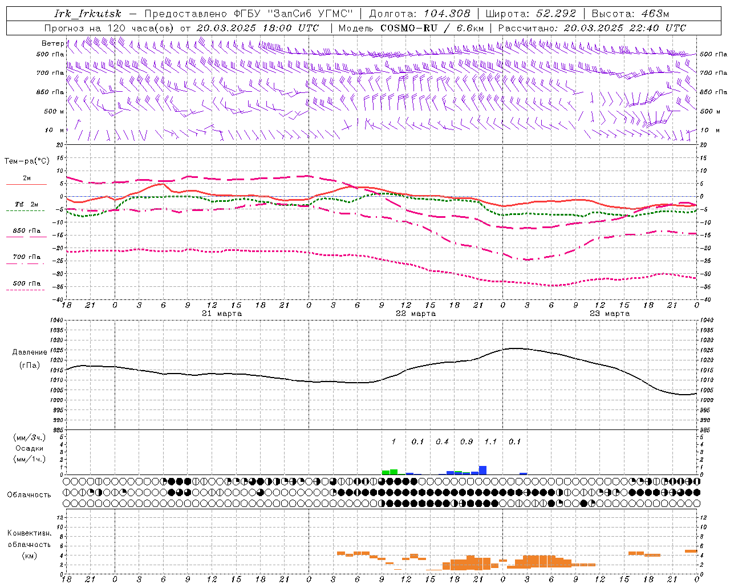730x584 pixels.
Task: Click the Конвективн. label
Action: 29,533
